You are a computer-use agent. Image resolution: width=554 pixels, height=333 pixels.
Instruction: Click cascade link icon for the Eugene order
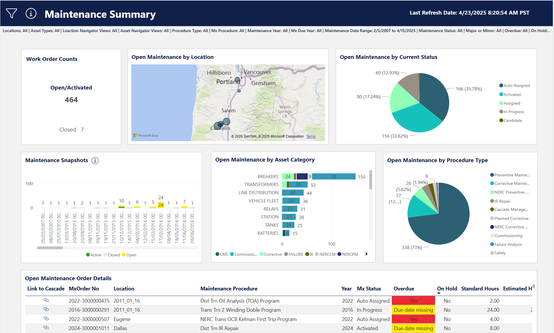tap(46, 319)
